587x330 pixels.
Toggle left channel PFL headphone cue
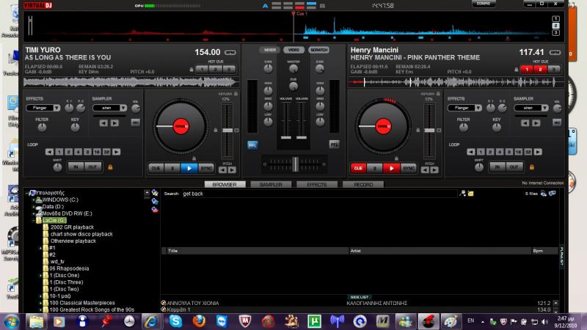252,144
